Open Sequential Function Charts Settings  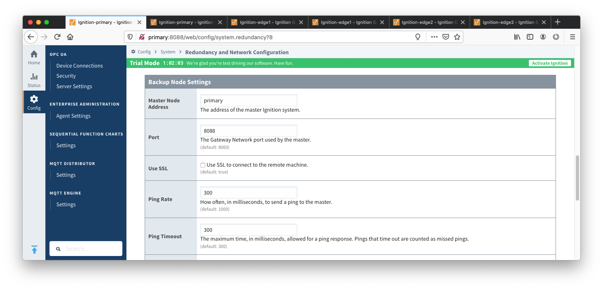point(66,146)
